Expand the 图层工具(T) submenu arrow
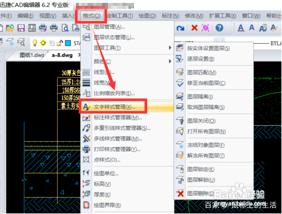The image size is (282, 214). 170,48
